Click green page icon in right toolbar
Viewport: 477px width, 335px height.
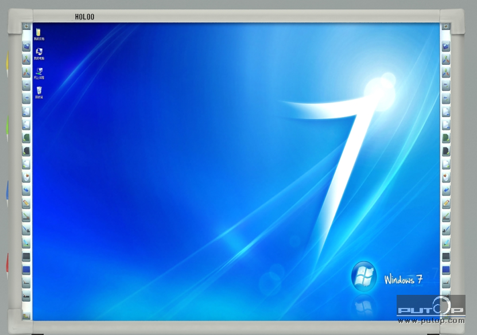(x=446, y=138)
